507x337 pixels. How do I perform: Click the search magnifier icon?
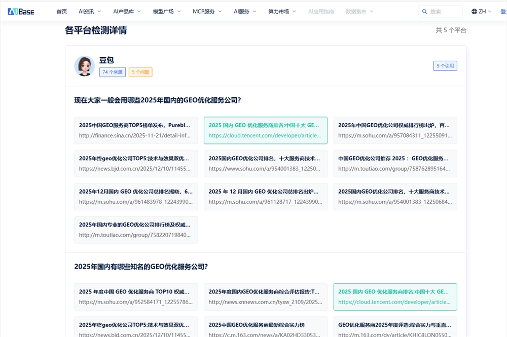click(424, 11)
